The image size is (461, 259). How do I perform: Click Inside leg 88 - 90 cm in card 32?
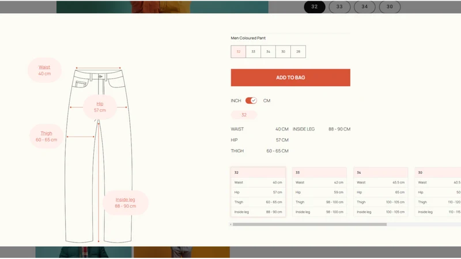point(258,212)
